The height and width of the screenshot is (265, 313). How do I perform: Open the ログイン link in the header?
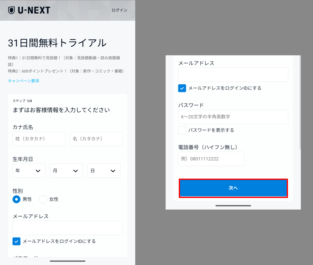coord(119,10)
